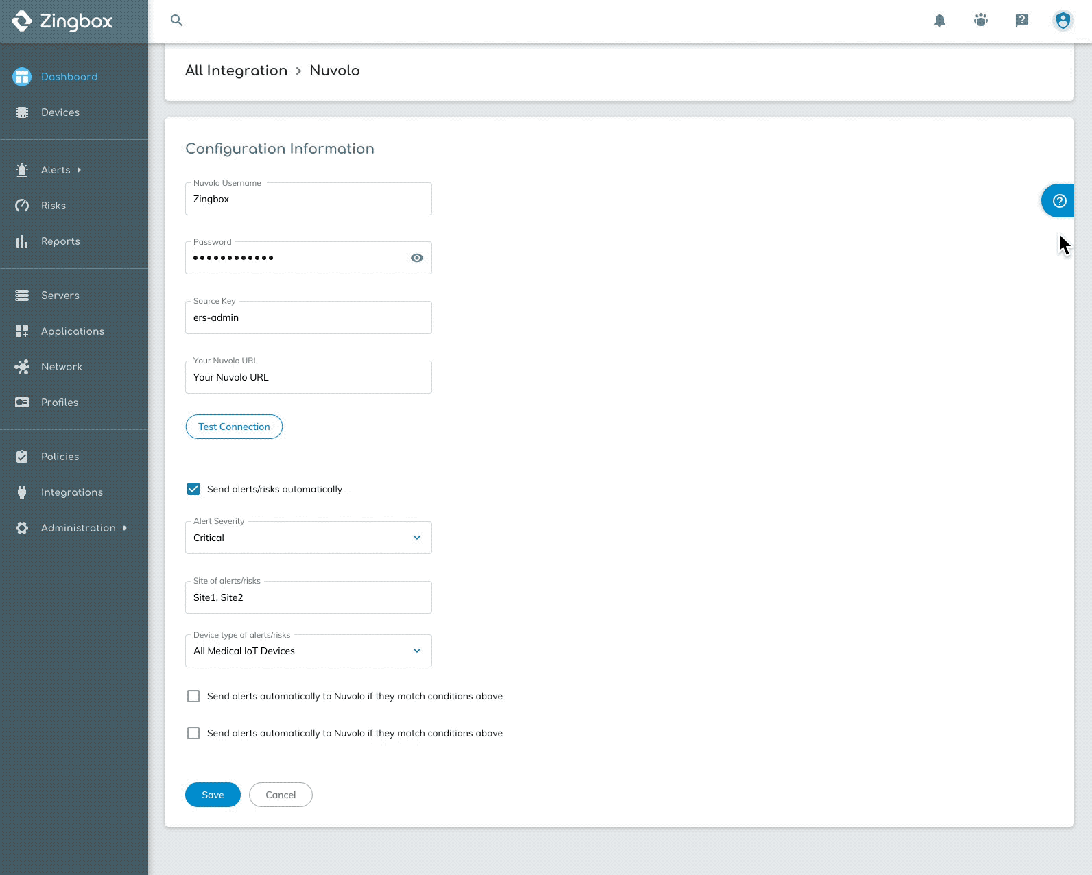Click the Test Connection button
This screenshot has height=875, width=1092.
234,427
